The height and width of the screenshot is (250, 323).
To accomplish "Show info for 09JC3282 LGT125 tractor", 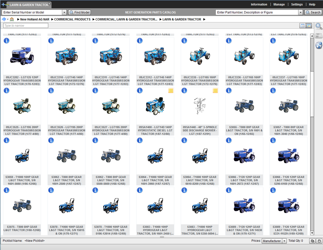I will pos(7,41).
